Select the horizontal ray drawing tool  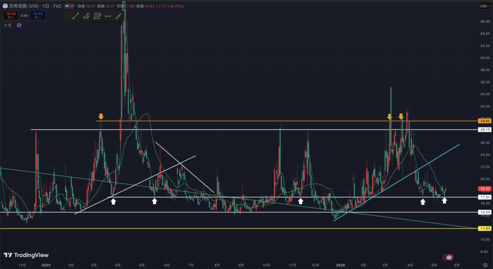click(108, 16)
